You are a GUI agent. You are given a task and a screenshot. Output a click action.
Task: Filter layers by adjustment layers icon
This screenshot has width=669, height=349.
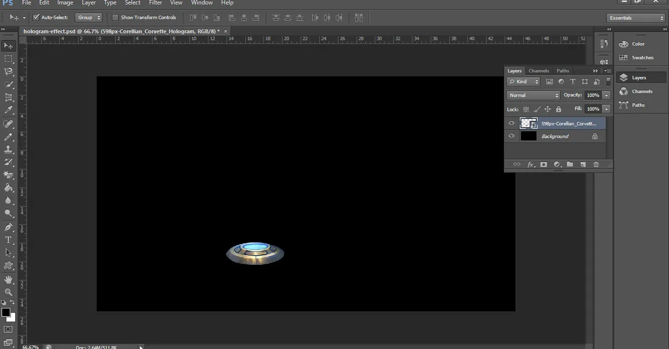pos(561,81)
